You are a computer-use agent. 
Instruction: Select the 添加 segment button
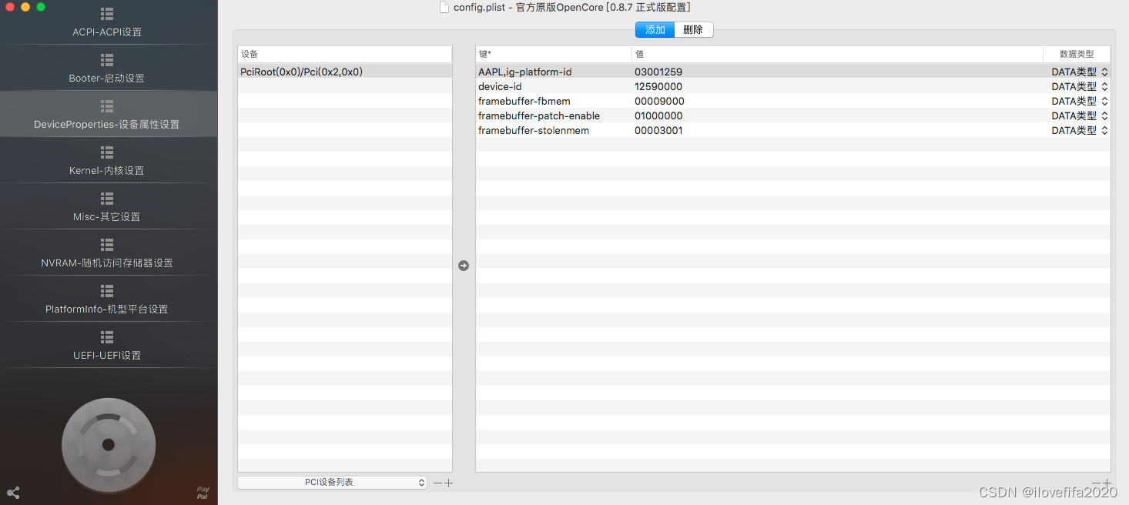pos(655,30)
